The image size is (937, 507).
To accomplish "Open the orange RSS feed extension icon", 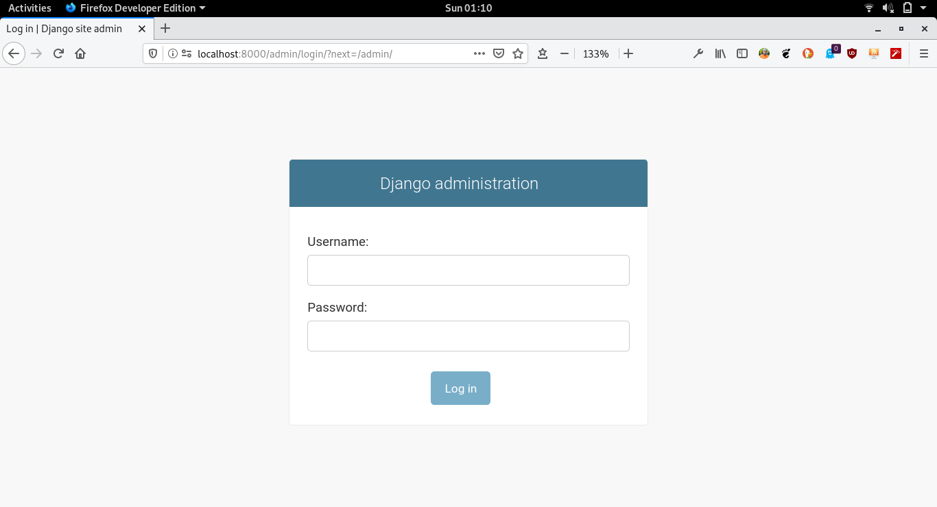I will click(874, 53).
